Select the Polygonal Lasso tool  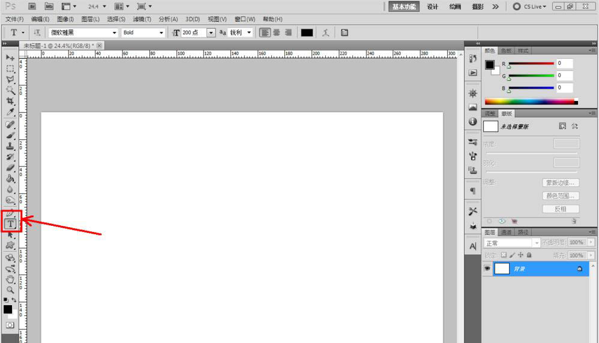[10, 79]
